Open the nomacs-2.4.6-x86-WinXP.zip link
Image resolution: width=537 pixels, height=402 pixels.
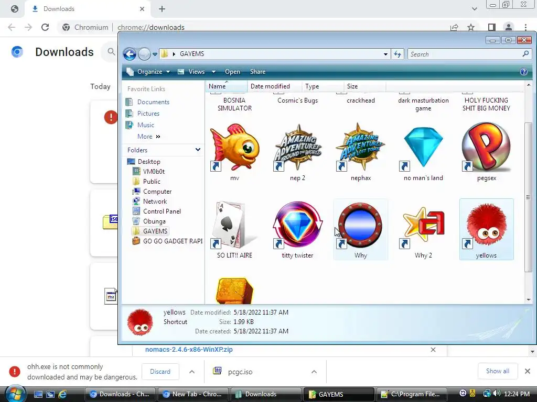189,349
